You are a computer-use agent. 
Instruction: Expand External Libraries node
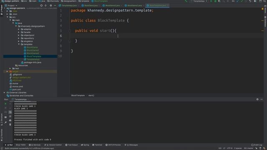click(5, 92)
